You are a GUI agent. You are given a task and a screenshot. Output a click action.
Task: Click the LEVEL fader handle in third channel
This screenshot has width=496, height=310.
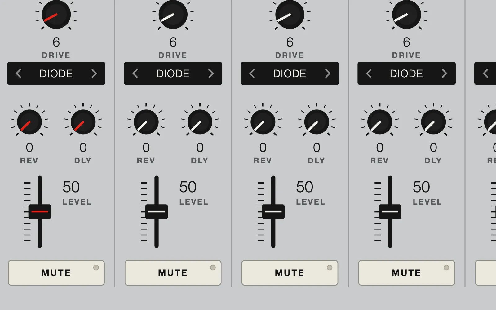(x=273, y=212)
